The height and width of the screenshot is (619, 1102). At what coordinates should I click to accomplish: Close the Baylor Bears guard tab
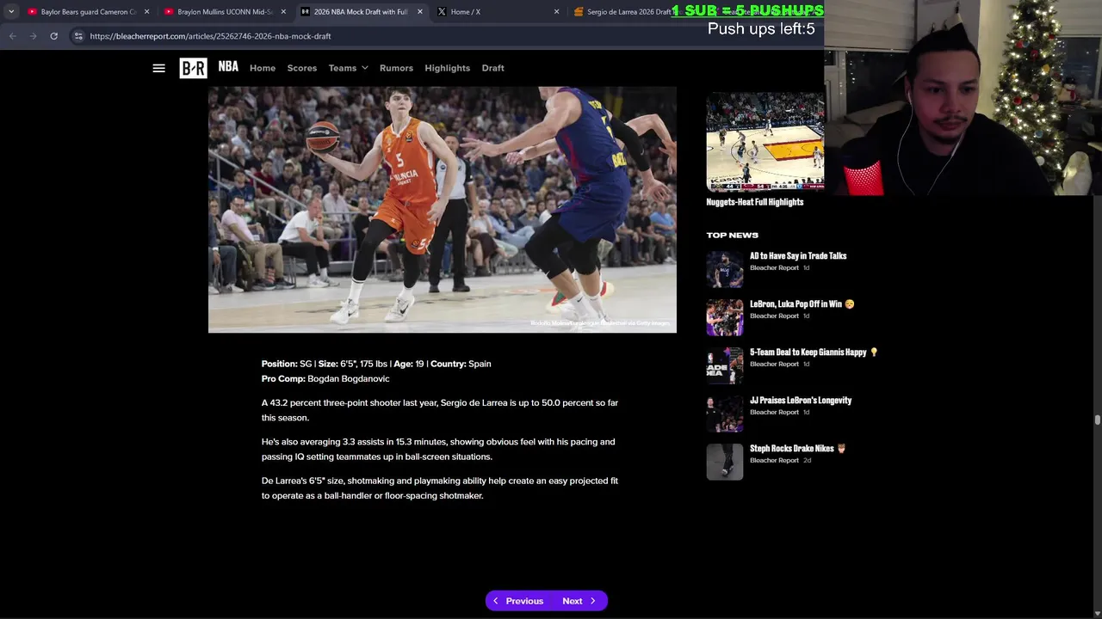click(x=146, y=12)
